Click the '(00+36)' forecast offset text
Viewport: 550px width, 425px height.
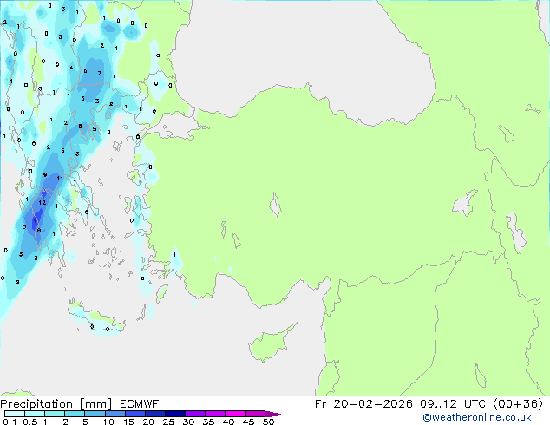pyautogui.click(x=518, y=404)
